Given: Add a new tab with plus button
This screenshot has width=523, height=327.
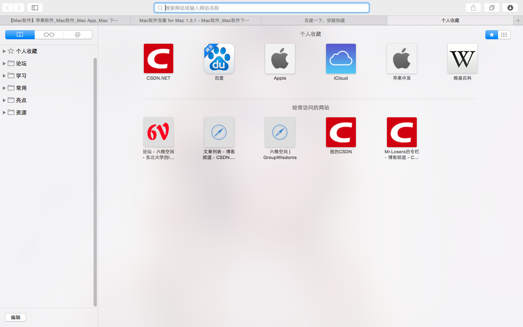Looking at the screenshot, I should [518, 20].
